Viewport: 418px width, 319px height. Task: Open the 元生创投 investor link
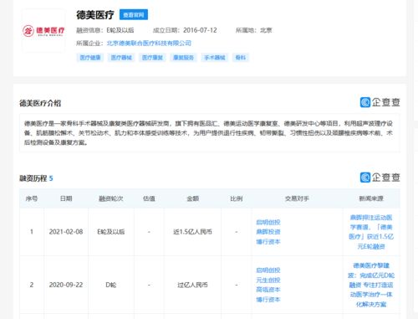[268, 280]
